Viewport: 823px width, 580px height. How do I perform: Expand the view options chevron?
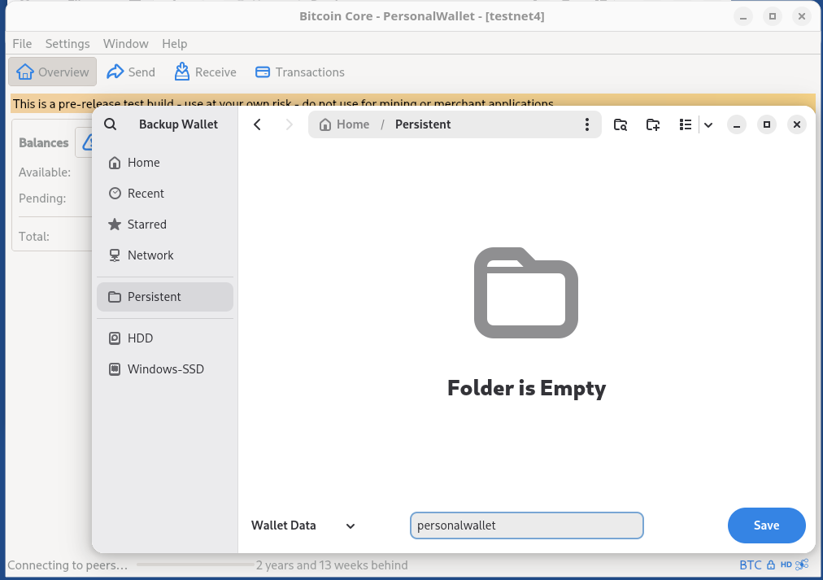point(708,125)
